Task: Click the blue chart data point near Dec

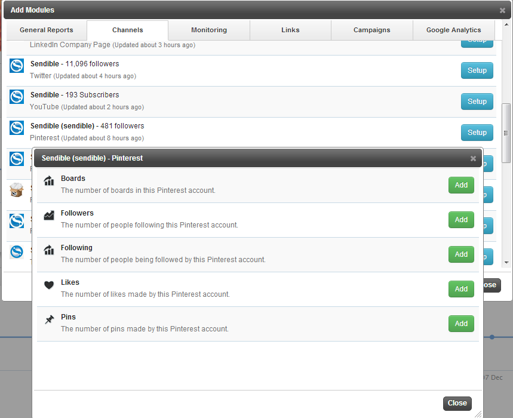Action: 492,337
